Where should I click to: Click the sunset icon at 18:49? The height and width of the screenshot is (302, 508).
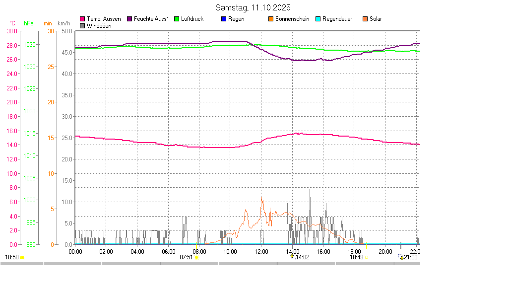coord(367,257)
